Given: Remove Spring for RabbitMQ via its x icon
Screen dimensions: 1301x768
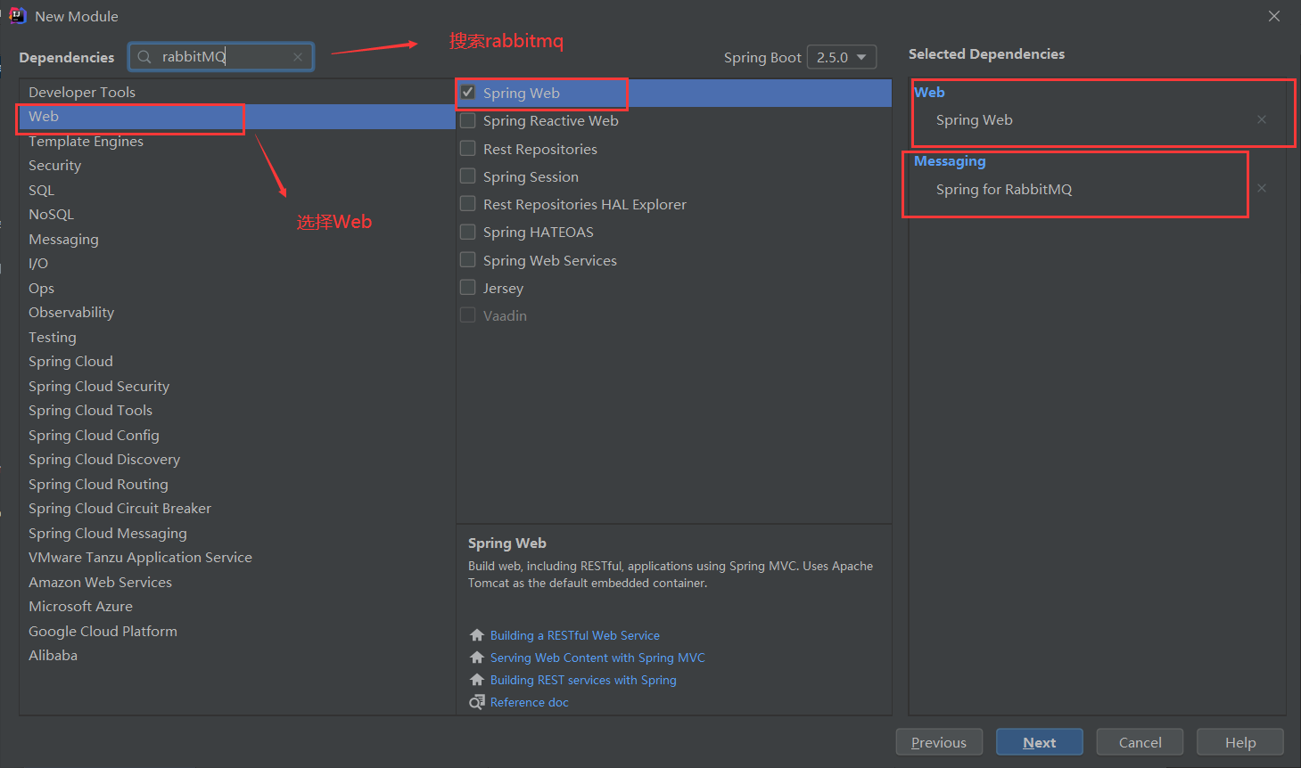Looking at the screenshot, I should [1262, 188].
